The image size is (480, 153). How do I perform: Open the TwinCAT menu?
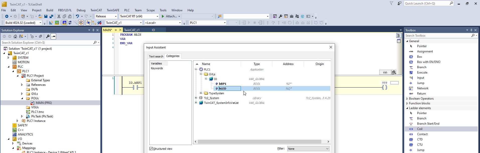pyautogui.click(x=96, y=10)
